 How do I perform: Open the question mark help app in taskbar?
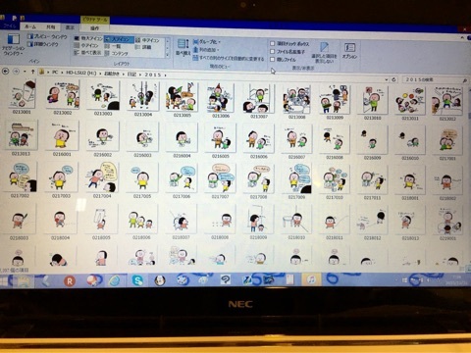pos(225,279)
